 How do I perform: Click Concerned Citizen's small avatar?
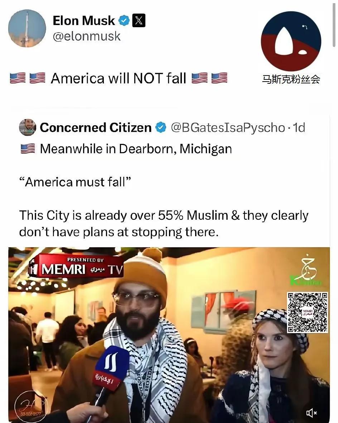pos(28,127)
